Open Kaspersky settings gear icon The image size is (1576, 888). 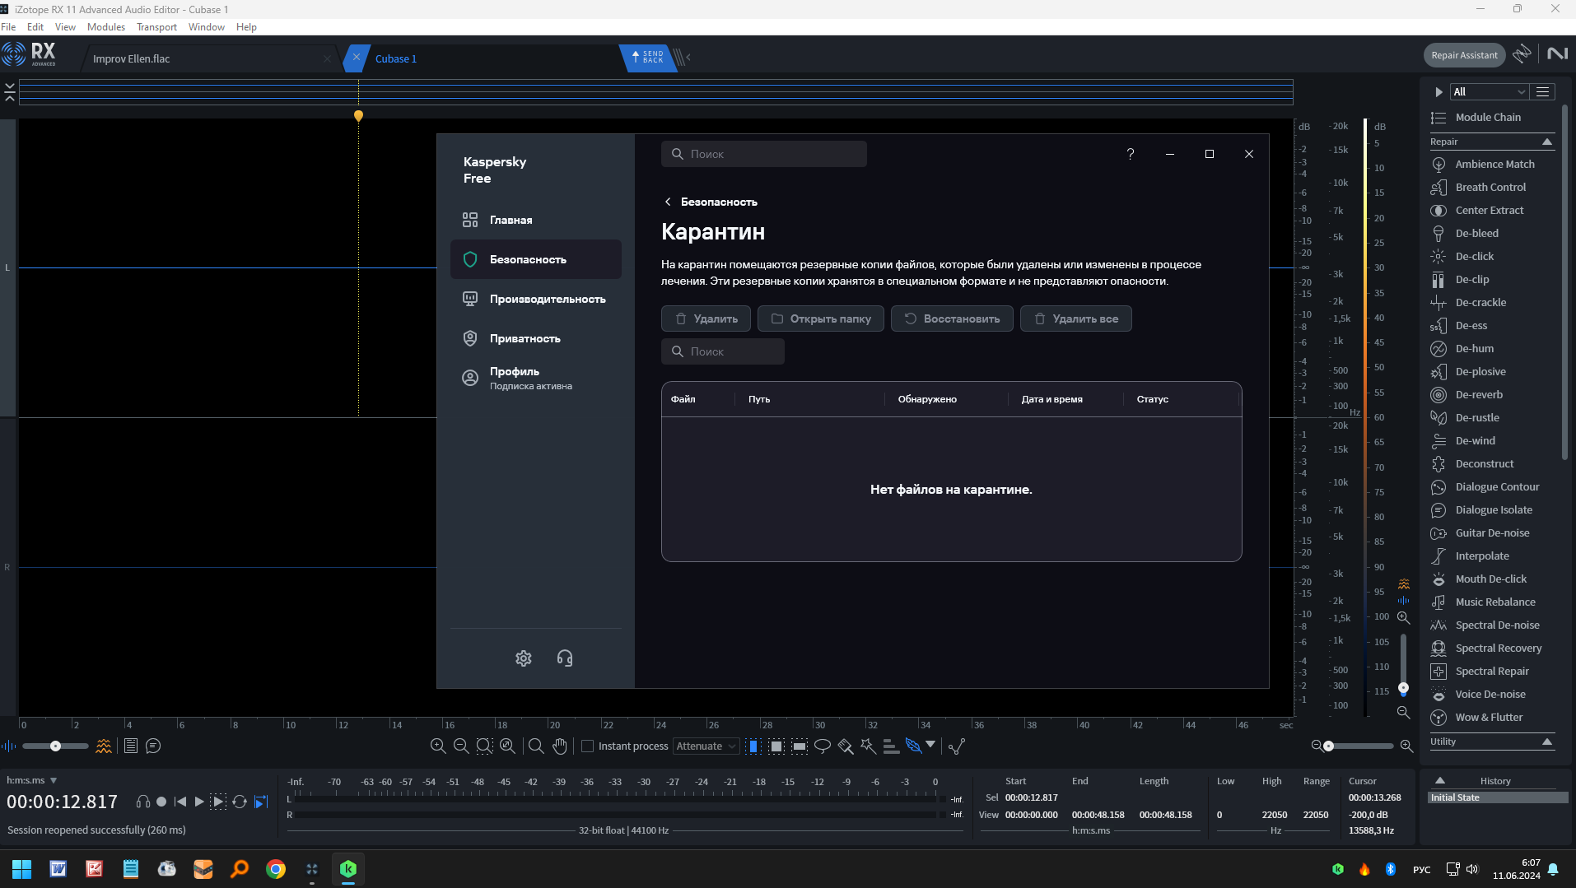tap(524, 658)
